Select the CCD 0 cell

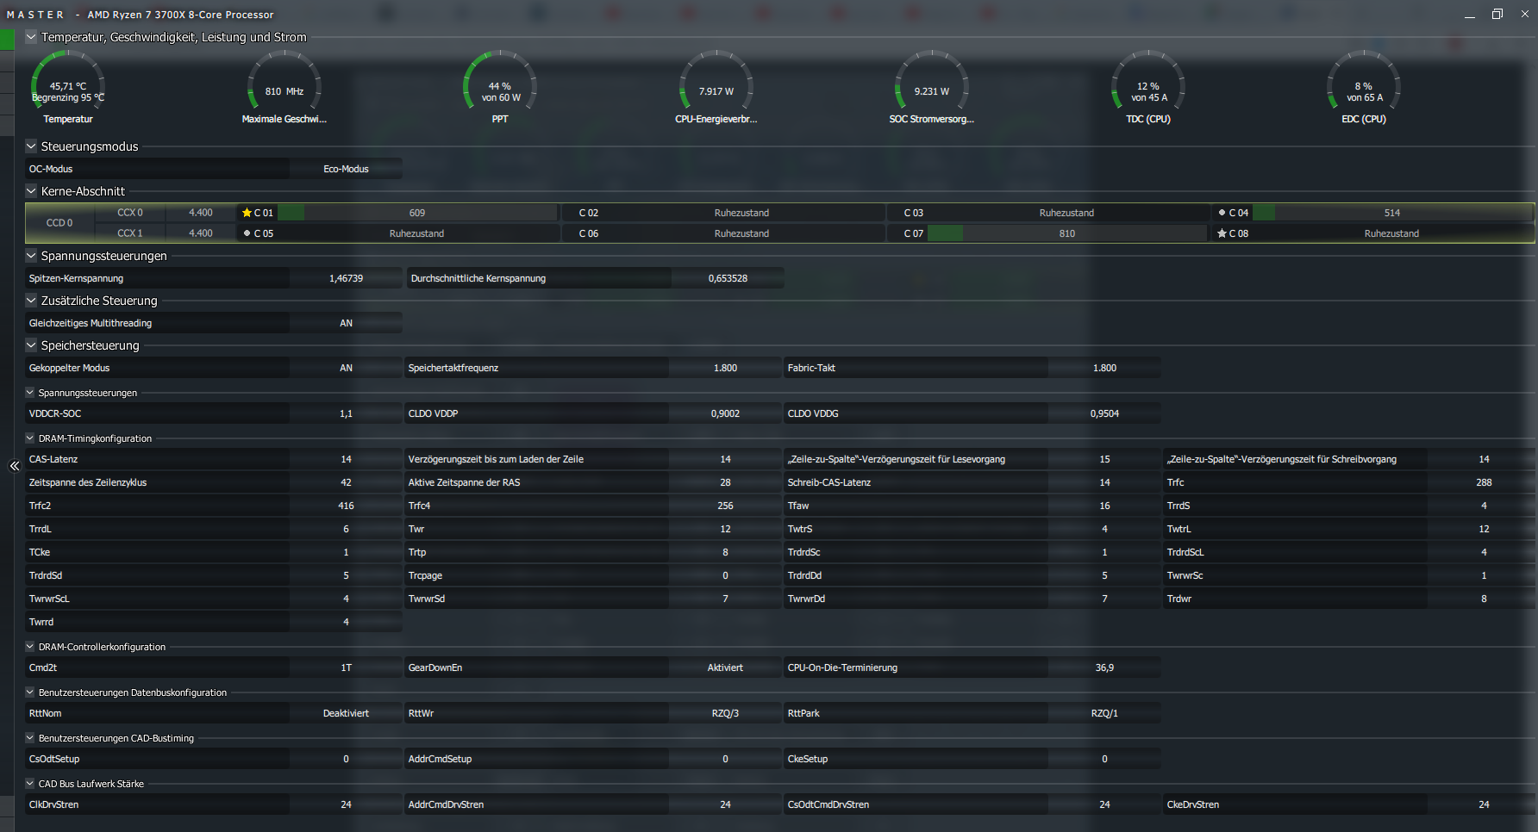pyautogui.click(x=59, y=223)
